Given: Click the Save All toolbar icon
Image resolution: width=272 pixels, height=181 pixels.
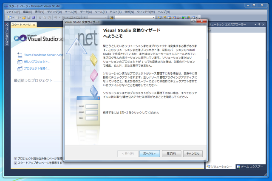Looking at the screenshot, I should click(x=34, y=17).
